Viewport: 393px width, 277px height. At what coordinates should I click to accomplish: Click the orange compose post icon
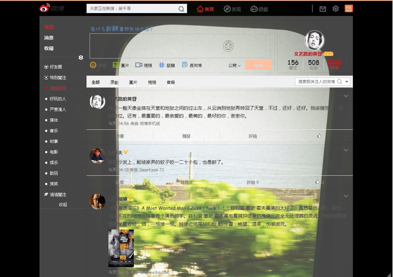[348, 8]
